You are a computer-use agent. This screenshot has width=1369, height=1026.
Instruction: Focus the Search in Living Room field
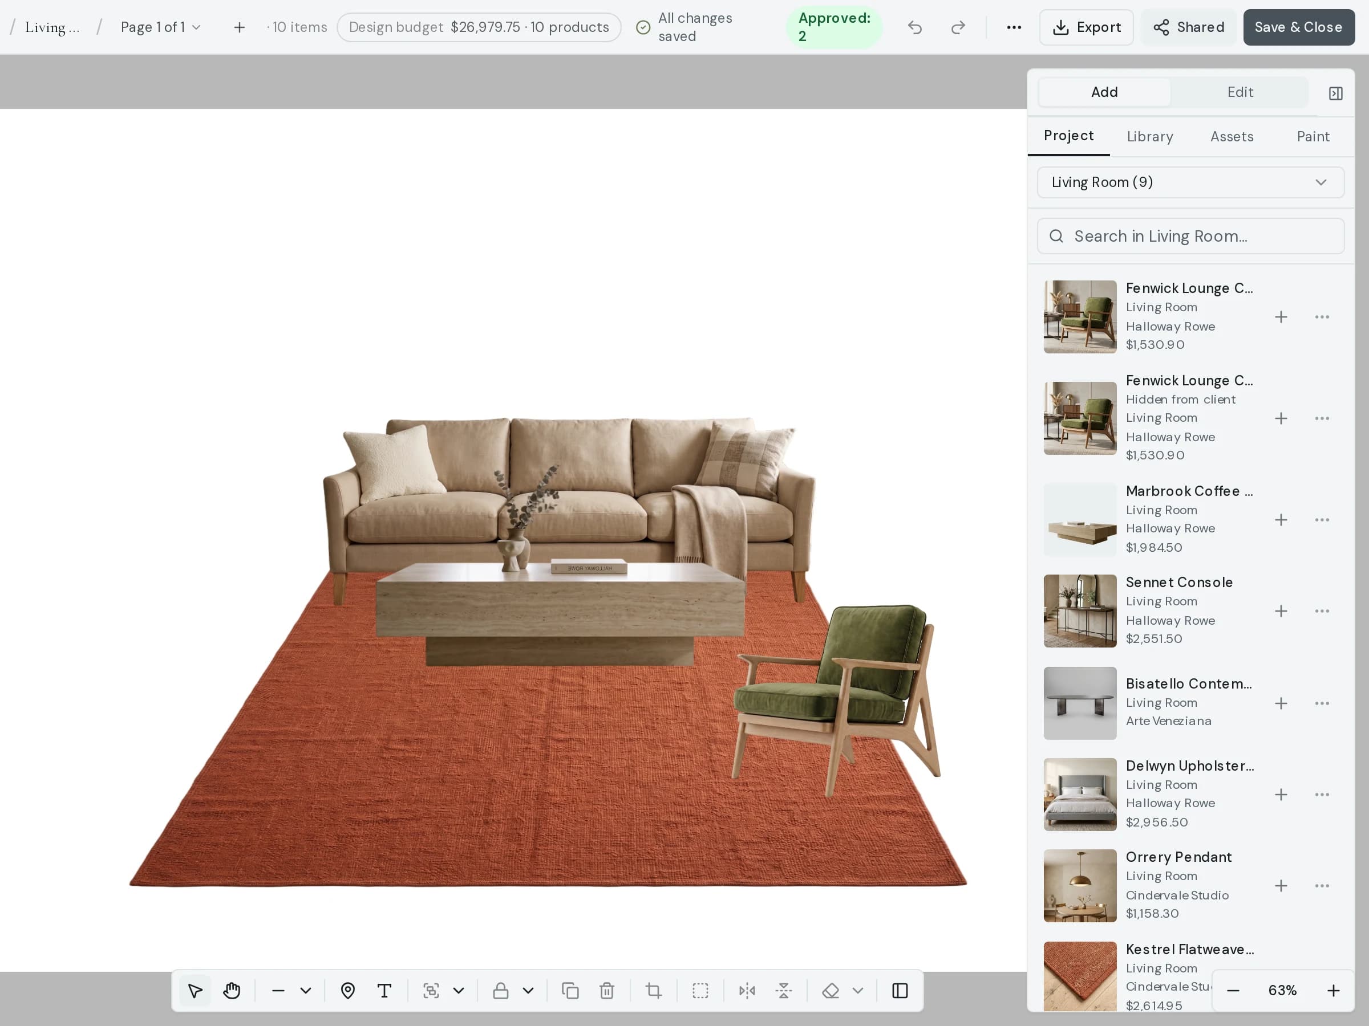click(1190, 236)
